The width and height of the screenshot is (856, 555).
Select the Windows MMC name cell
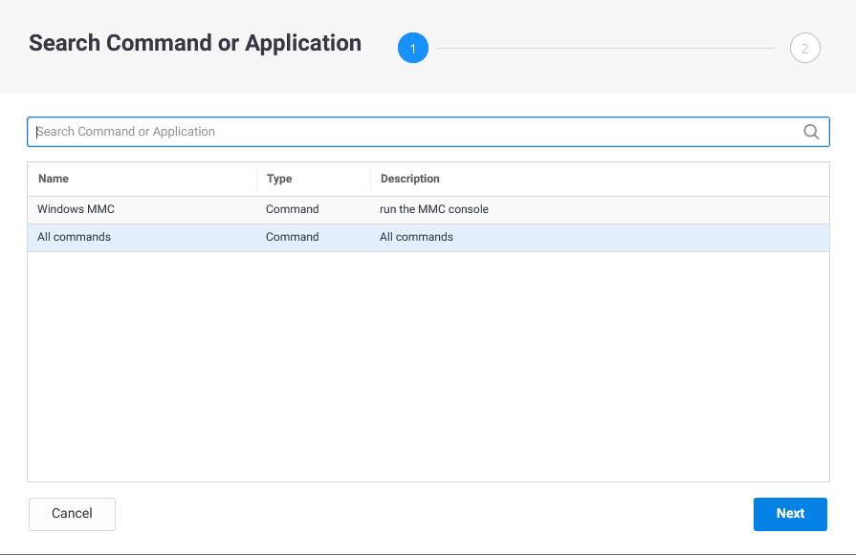point(76,209)
